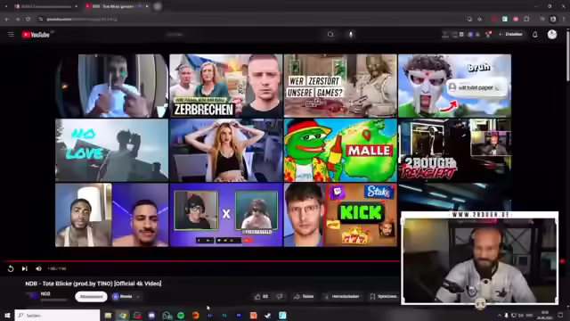
Task: Open the KICK Stake suggested video
Action: (340, 215)
